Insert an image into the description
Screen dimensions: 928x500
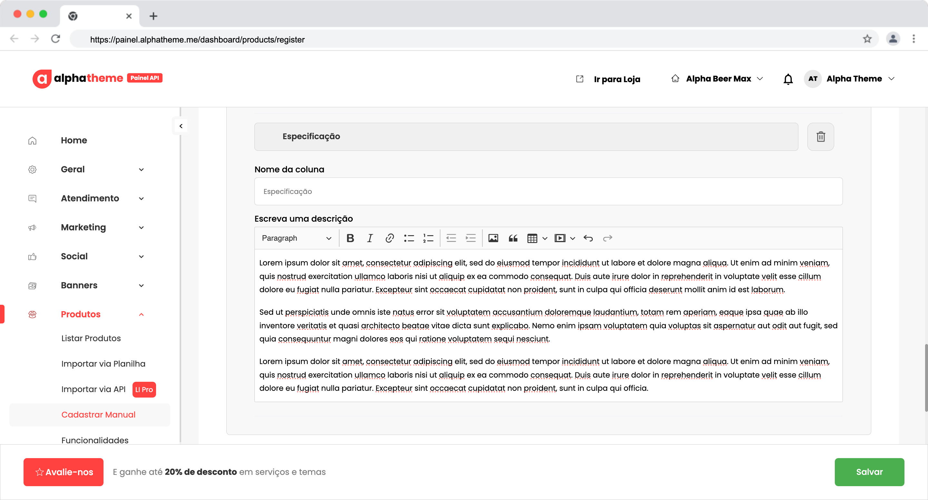point(493,238)
